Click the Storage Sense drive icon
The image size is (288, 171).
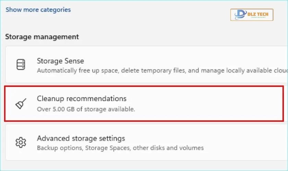21,65
